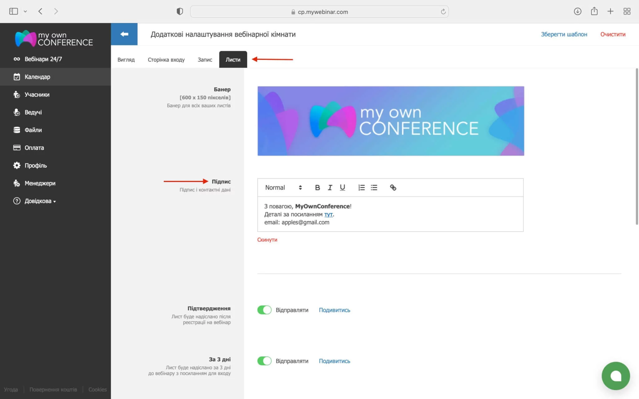Image resolution: width=639 pixels, height=399 pixels.
Task: Open the Normal text style dropdown
Action: [283, 187]
